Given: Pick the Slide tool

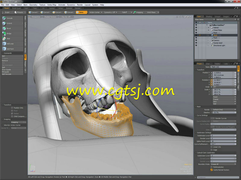Looking at the screenshot, I should pos(12,39).
